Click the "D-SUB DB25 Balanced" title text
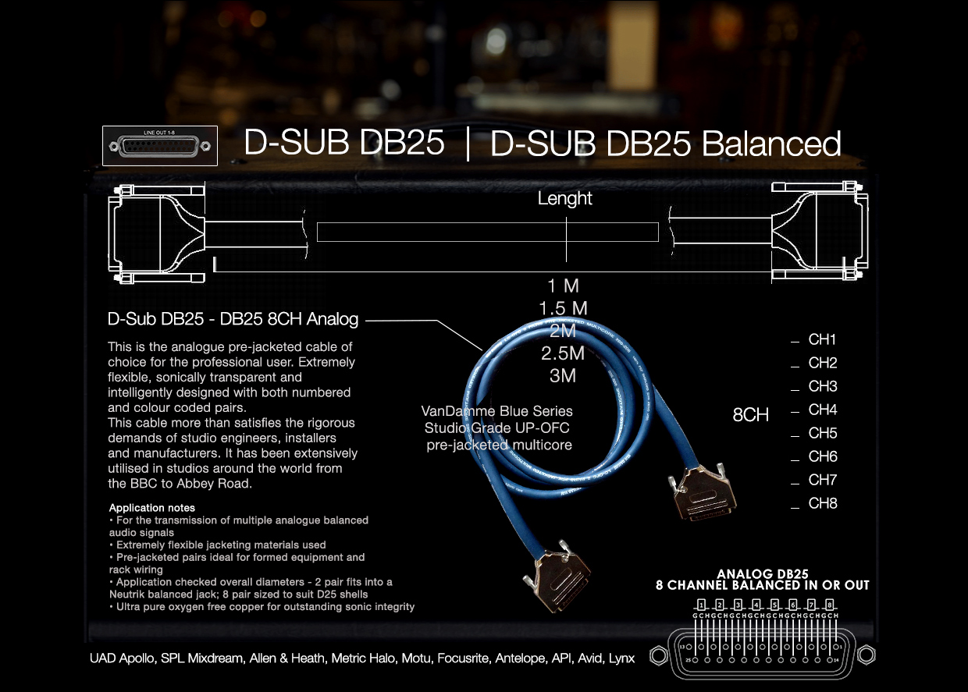Image resolution: width=968 pixels, height=692 pixels. (x=666, y=144)
